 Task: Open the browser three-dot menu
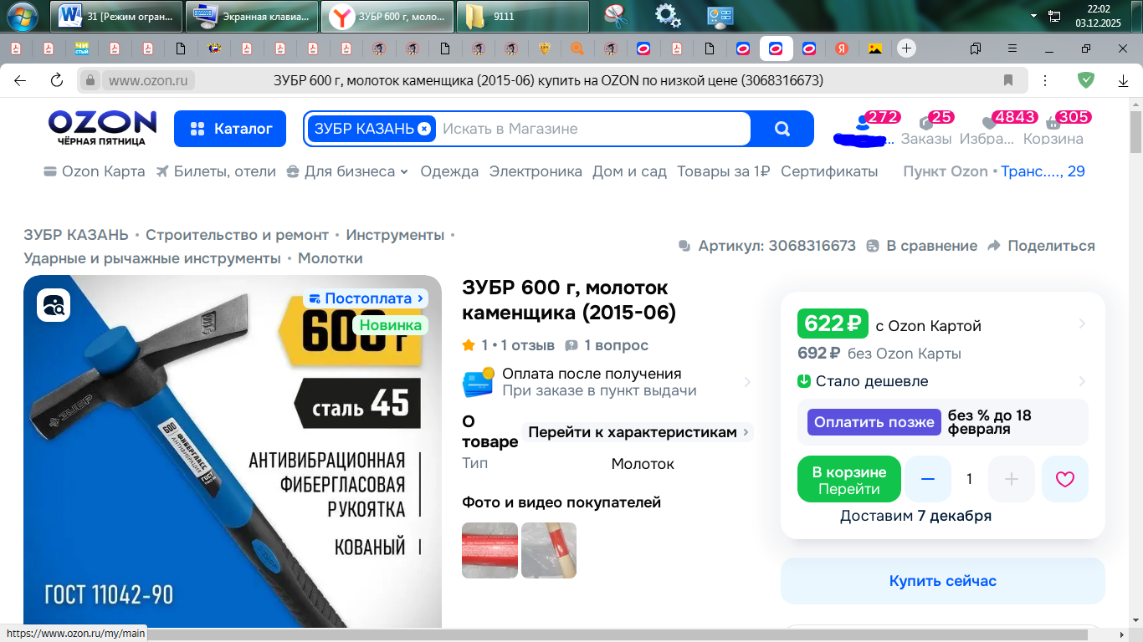[1043, 80]
